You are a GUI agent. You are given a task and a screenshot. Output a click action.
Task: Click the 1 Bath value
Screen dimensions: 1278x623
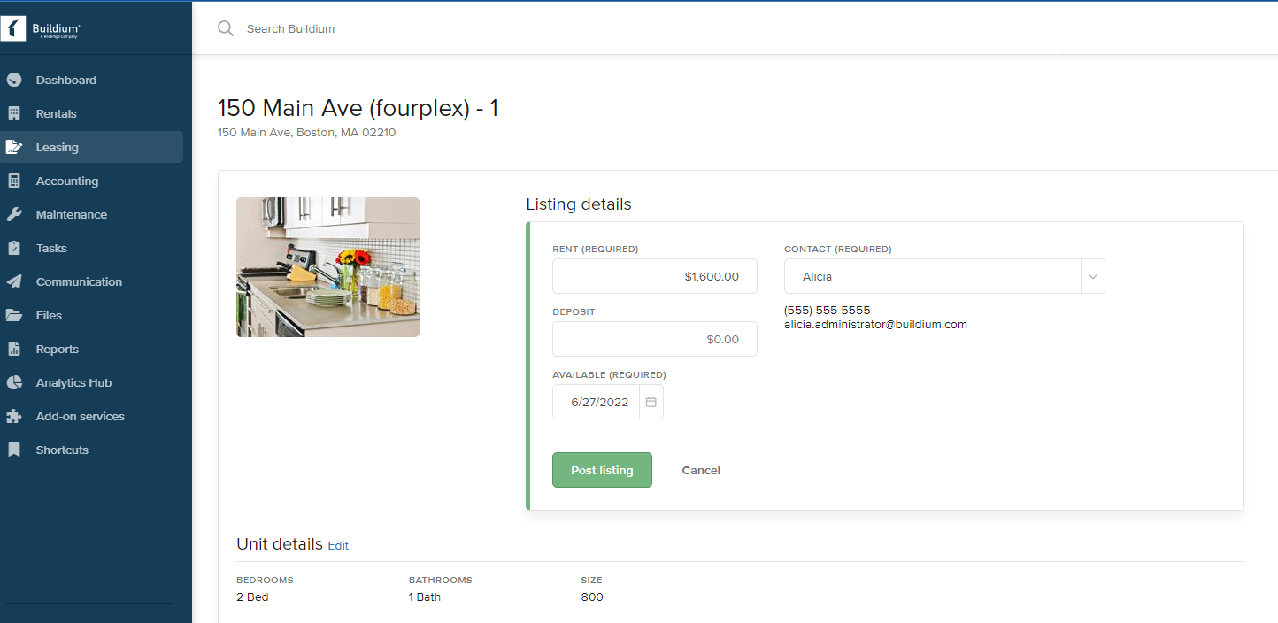pyautogui.click(x=425, y=597)
